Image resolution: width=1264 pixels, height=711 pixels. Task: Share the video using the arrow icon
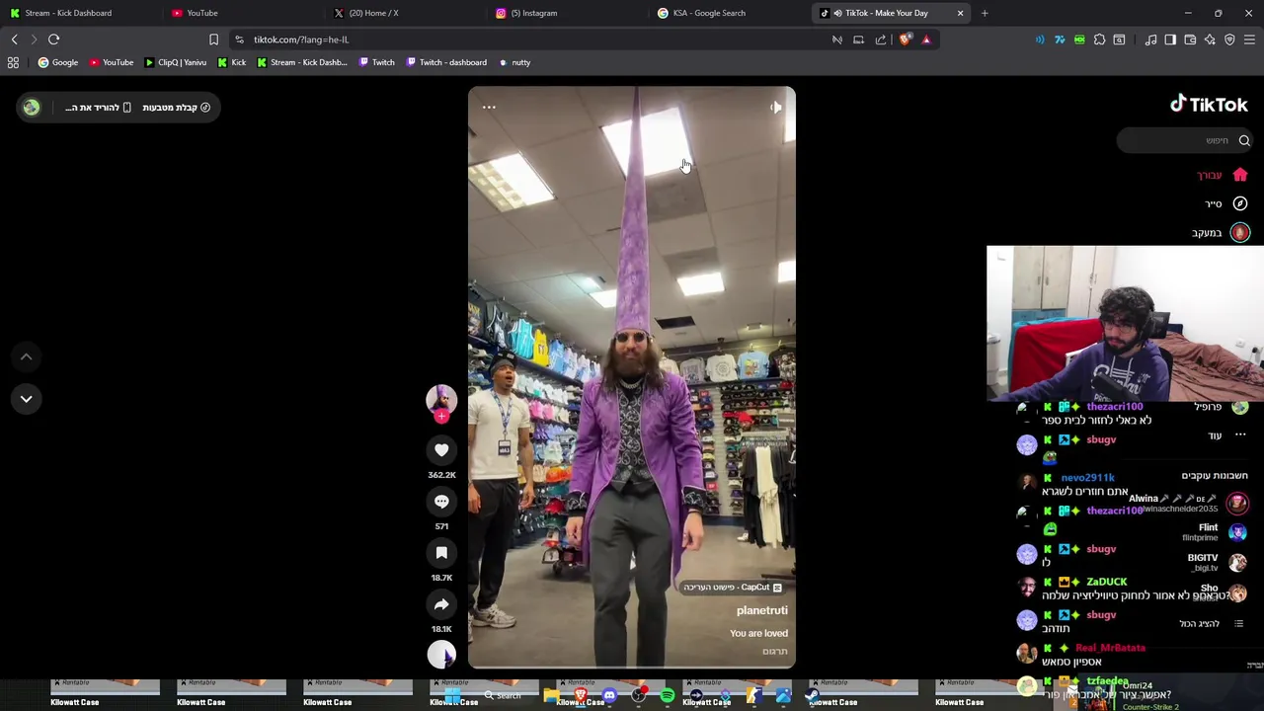click(x=441, y=604)
